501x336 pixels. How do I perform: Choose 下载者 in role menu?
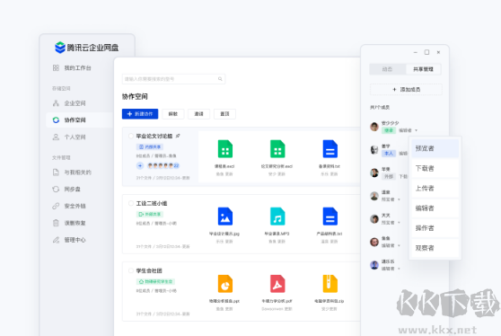435,169
